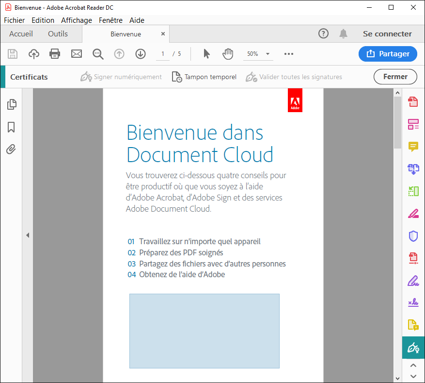
Task: Click link 01 Travaillez sur n'importe quel appareil
Action: [x=194, y=241]
